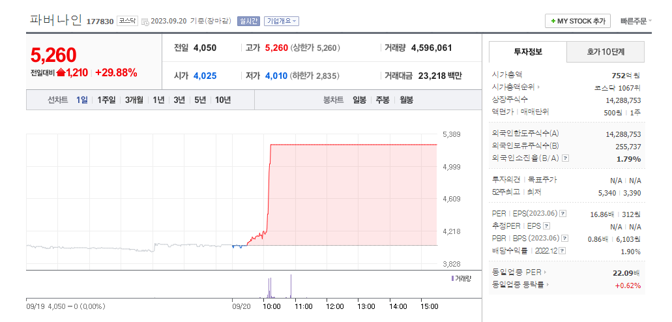Click the 15:00 time axis label
The image size is (672, 322).
coord(430,306)
